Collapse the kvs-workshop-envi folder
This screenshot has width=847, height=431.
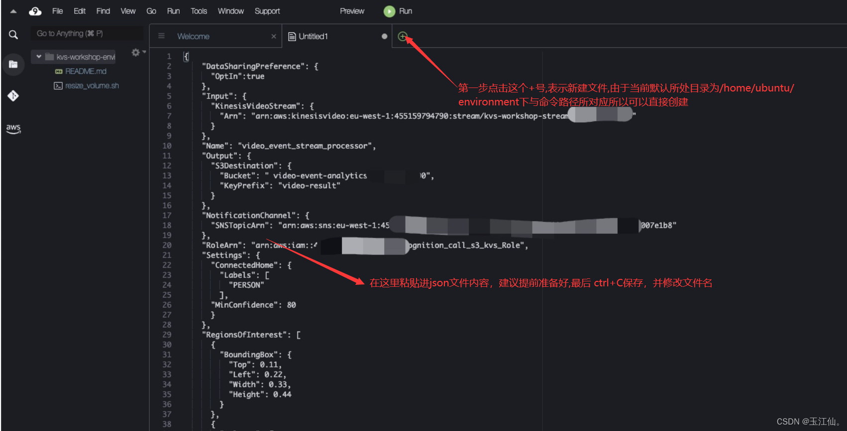tap(39, 57)
